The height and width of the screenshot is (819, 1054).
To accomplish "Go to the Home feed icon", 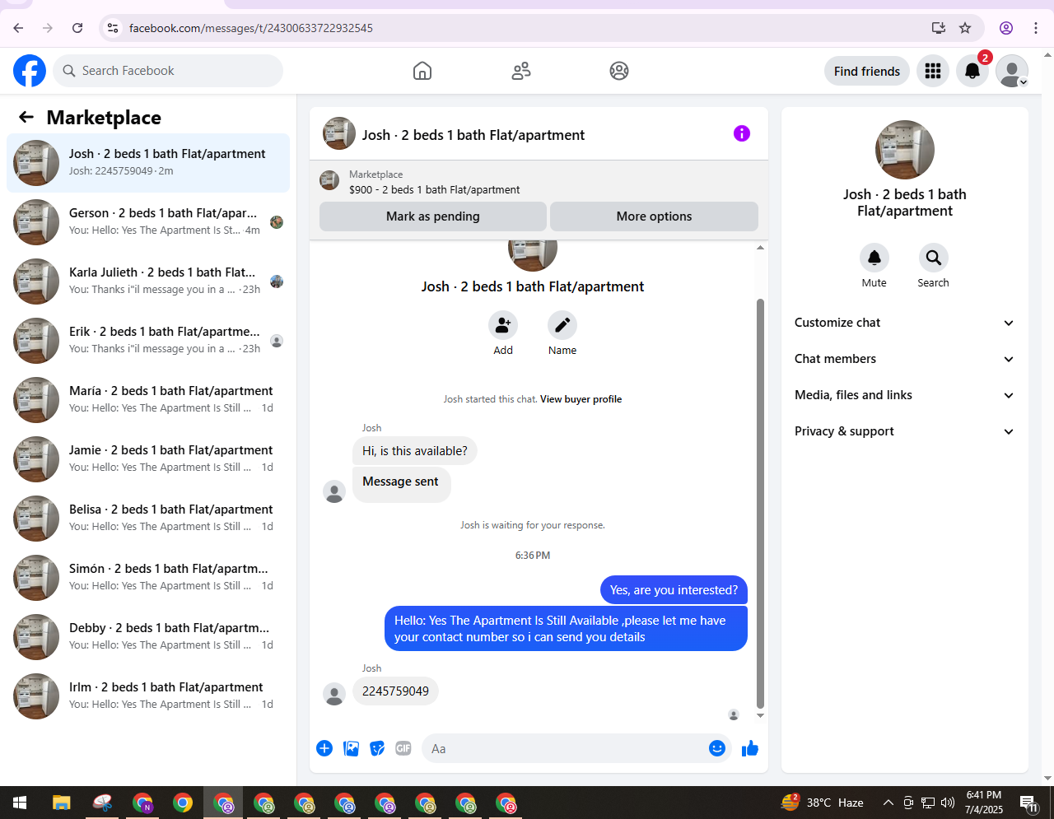I will pyautogui.click(x=422, y=71).
